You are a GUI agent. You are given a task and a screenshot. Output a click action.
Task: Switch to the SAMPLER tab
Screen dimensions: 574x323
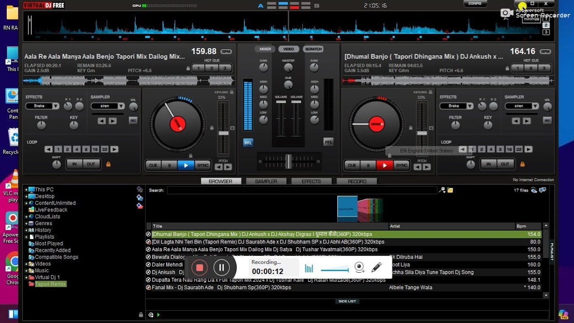[x=266, y=181]
